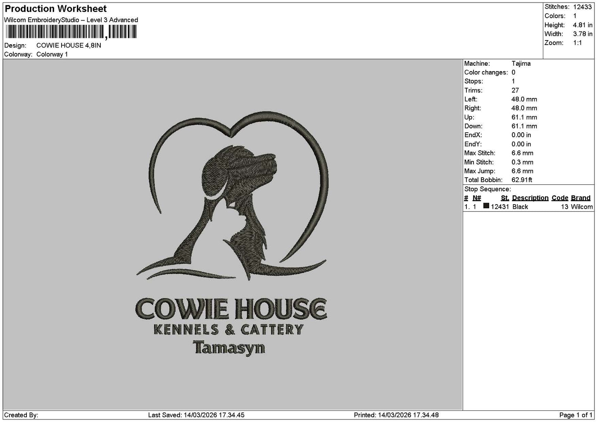Click 'Wilcom EmbroideryStudio – Level 3 Advanced' text
Screen dimensions: 597x422
71,20
